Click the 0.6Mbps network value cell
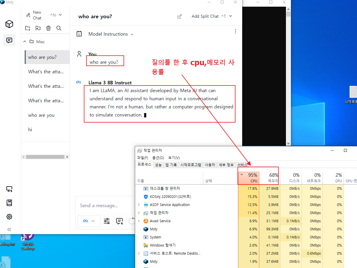Viewport: 357px width, 268px height. [x=312, y=253]
